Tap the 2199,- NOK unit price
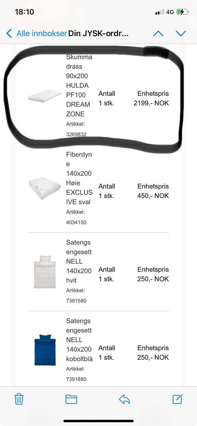The image size is (197, 426). click(x=151, y=103)
